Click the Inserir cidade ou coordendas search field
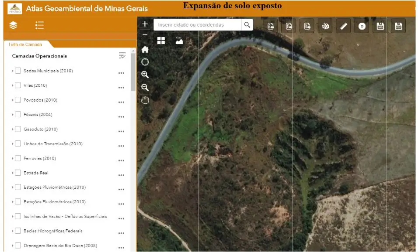Screen dimensions: 418x252 coord(197,25)
